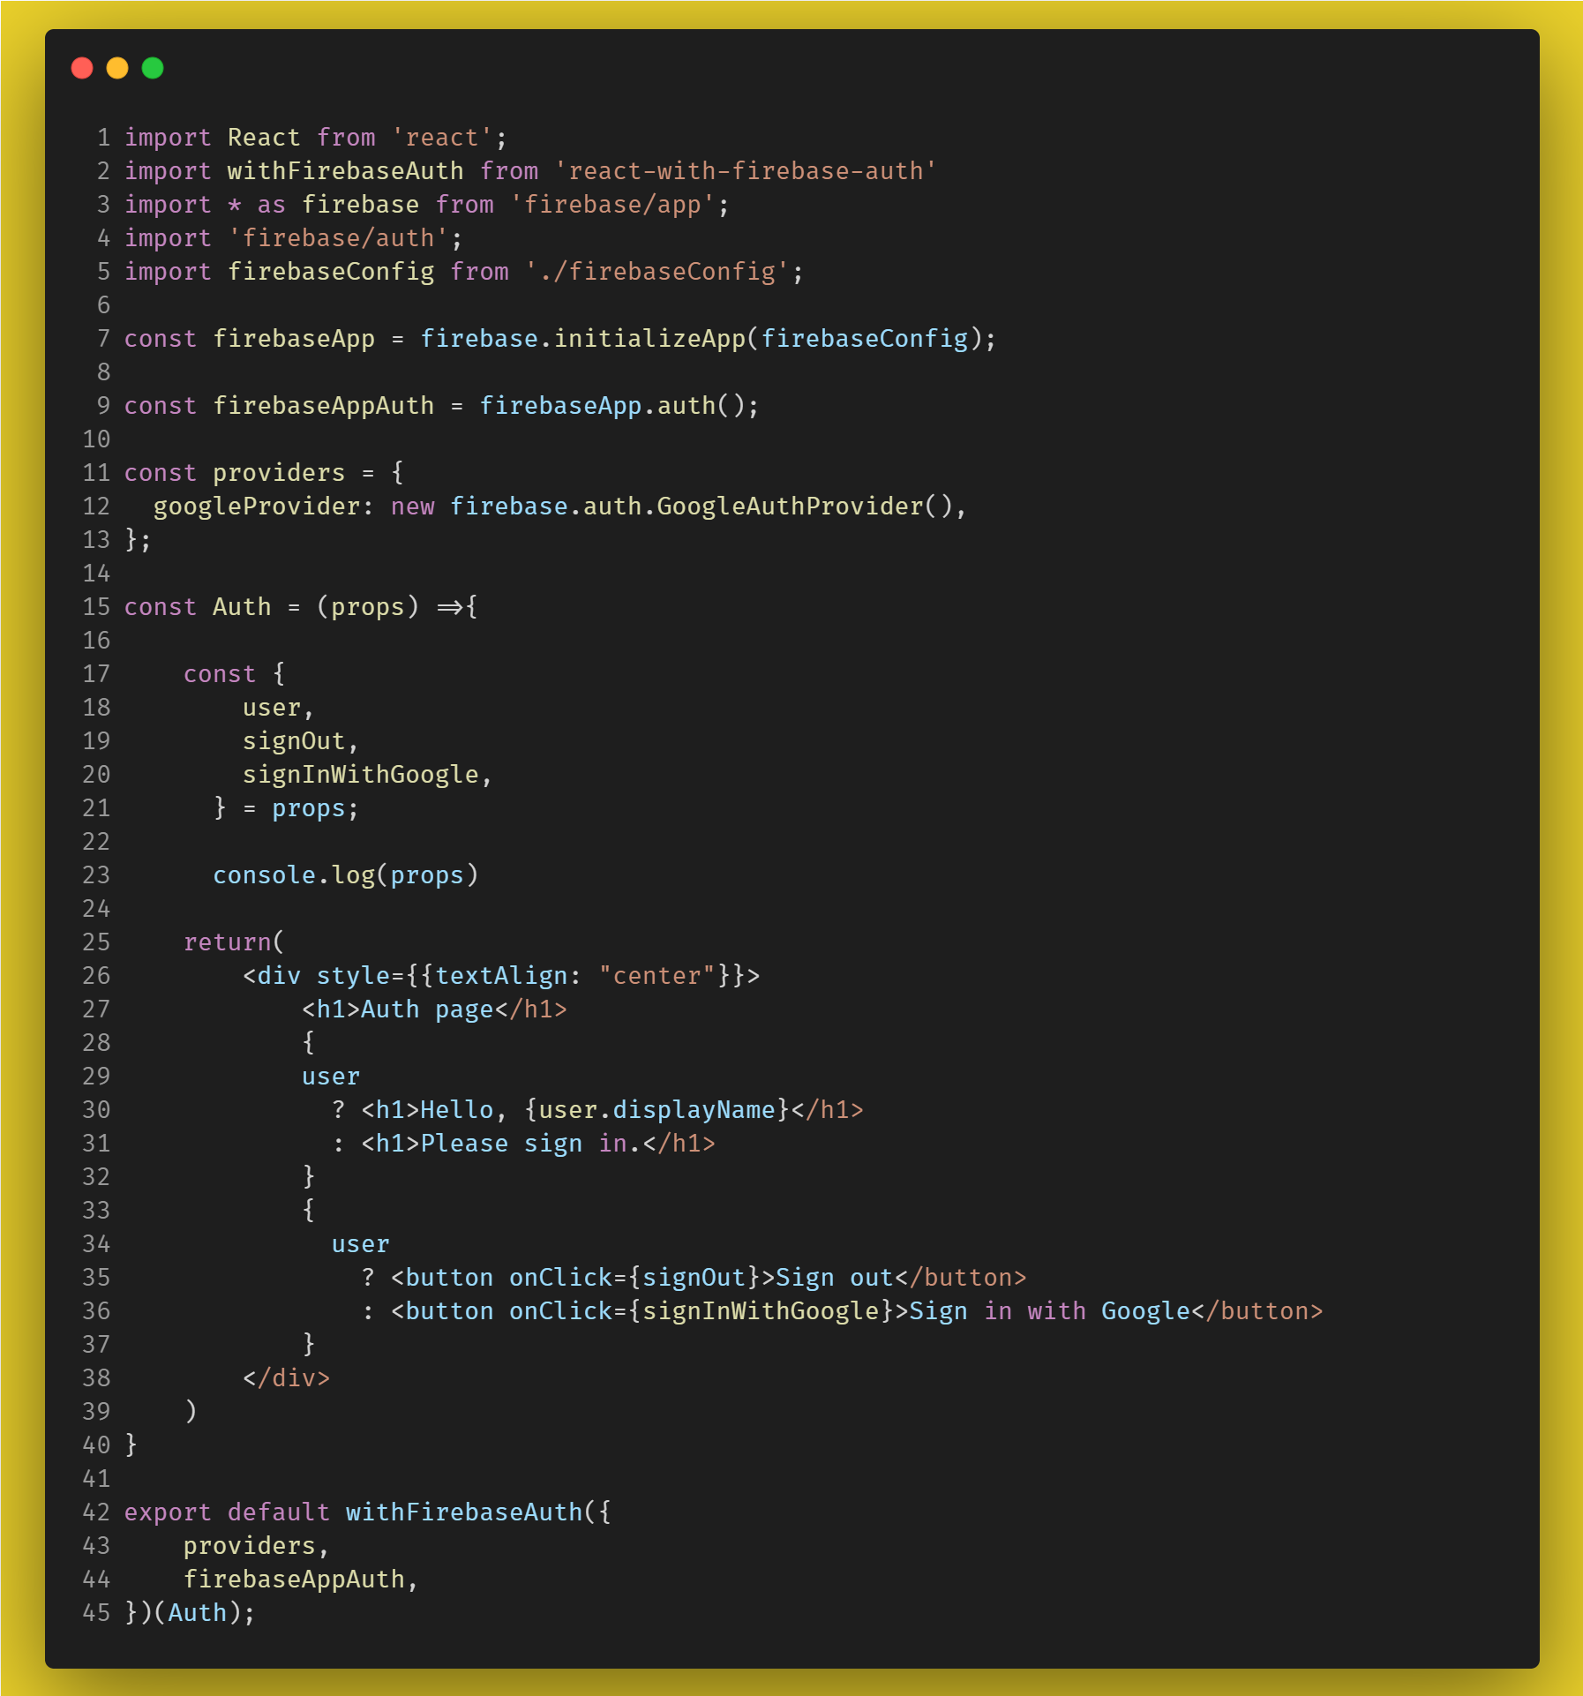Click GoogleAuthProvider on line 12
The image size is (1583, 1696).
(790, 507)
